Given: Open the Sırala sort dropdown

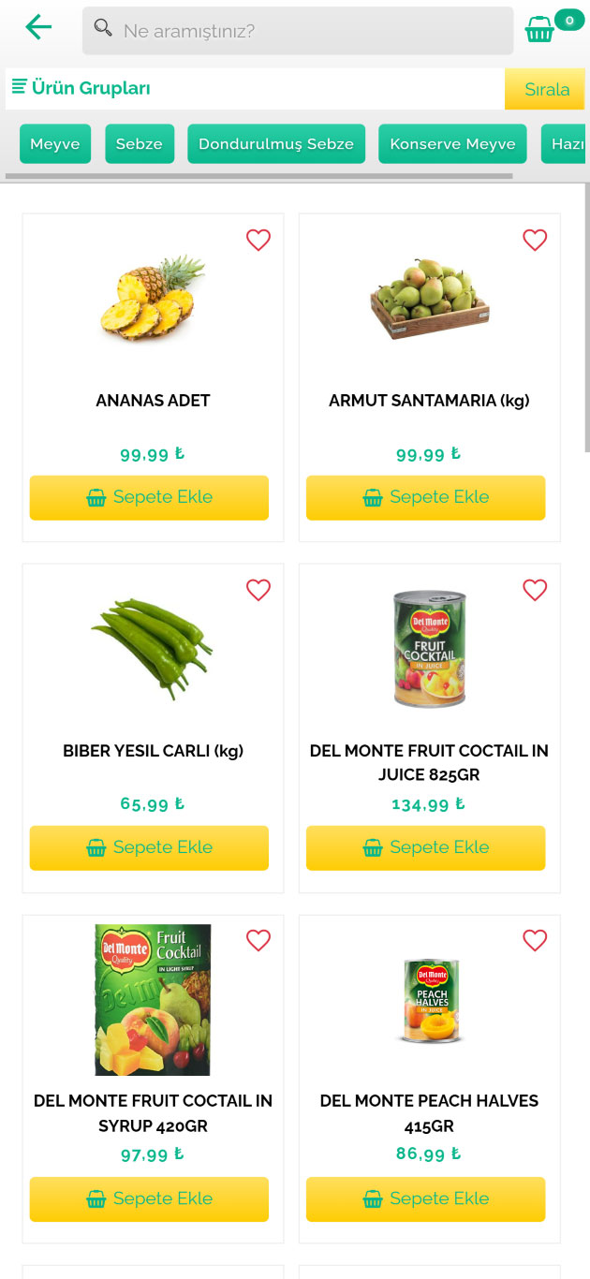Looking at the screenshot, I should pos(546,90).
